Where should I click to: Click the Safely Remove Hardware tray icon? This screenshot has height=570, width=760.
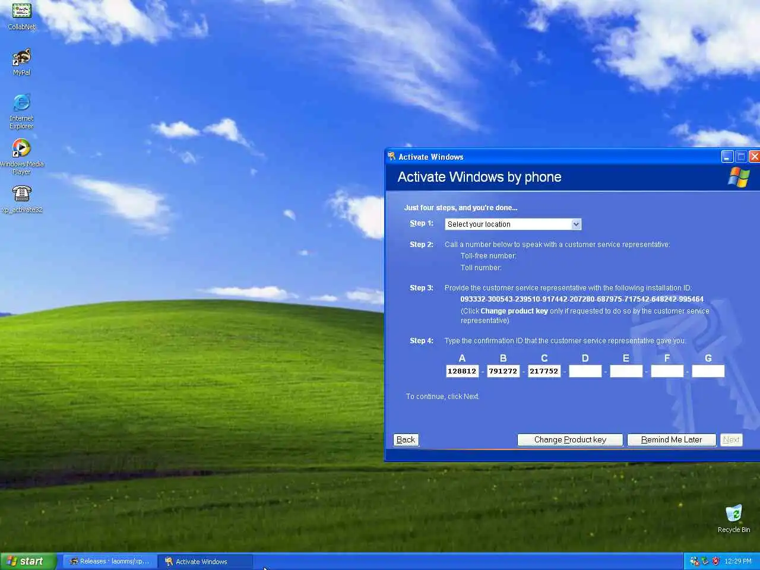tap(705, 561)
